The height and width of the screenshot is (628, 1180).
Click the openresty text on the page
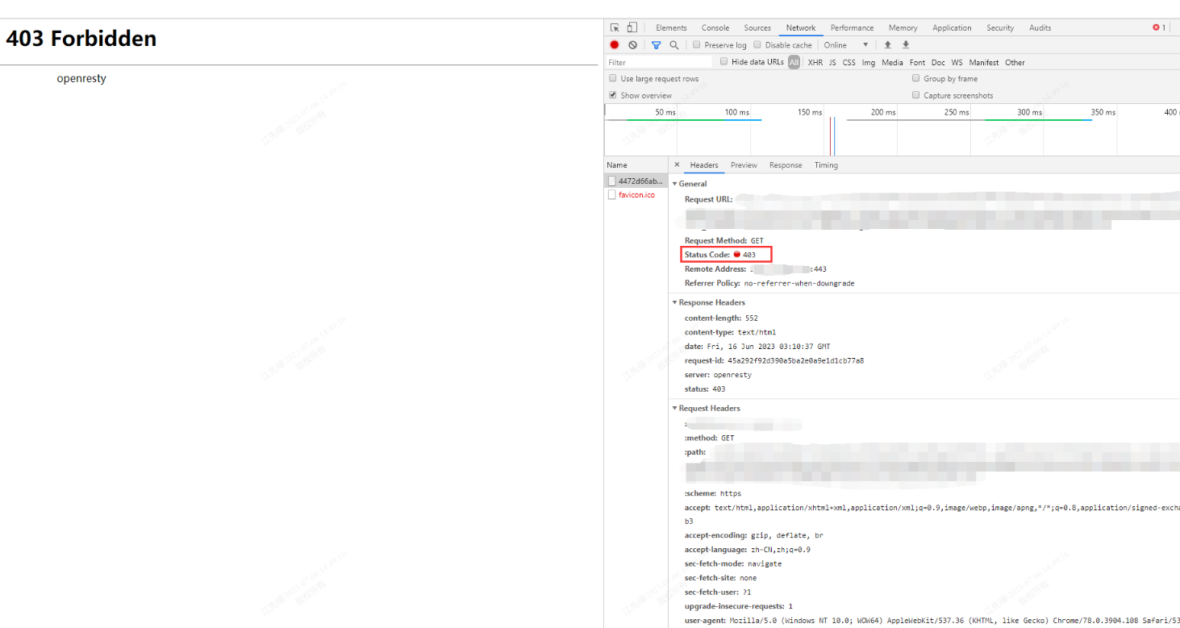(x=81, y=78)
